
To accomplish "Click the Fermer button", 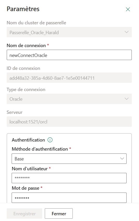I will tap(59, 213).
